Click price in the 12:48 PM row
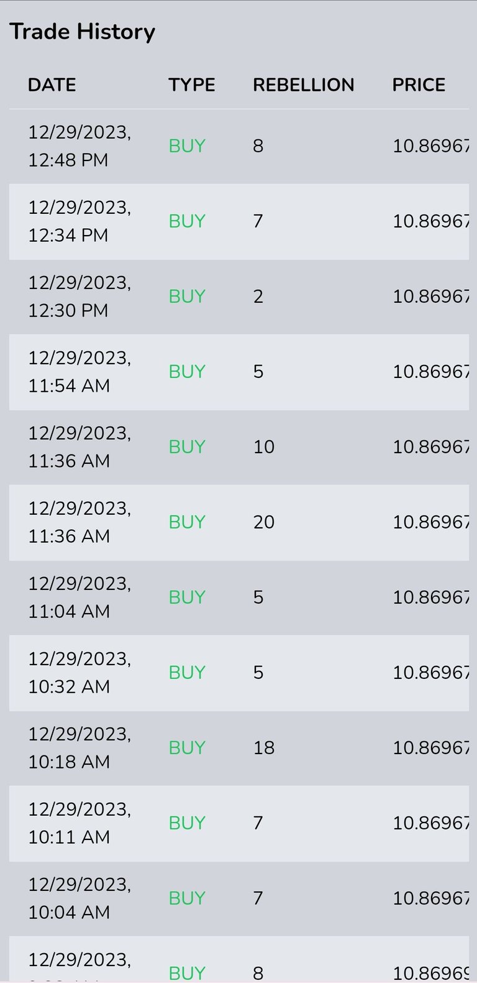 [x=431, y=146]
